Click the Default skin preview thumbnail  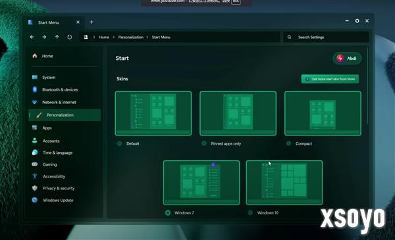153,113
